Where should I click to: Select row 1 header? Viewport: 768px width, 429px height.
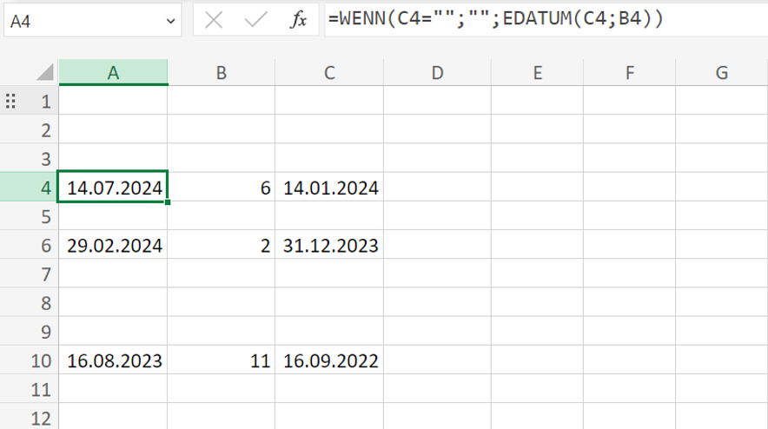point(30,101)
